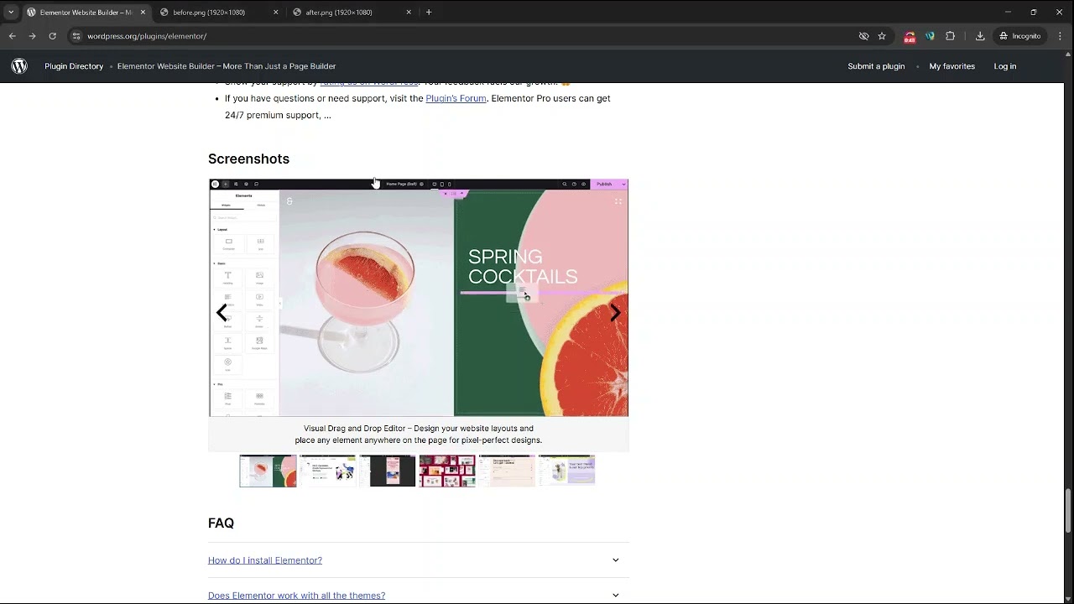Viewport: 1074px width, 604px height.
Task: Click the green shield extension icon
Action: [930, 36]
